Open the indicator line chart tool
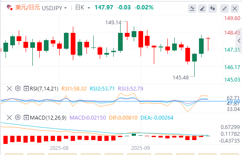Screen dimensions: 242x155 [192, 9]
